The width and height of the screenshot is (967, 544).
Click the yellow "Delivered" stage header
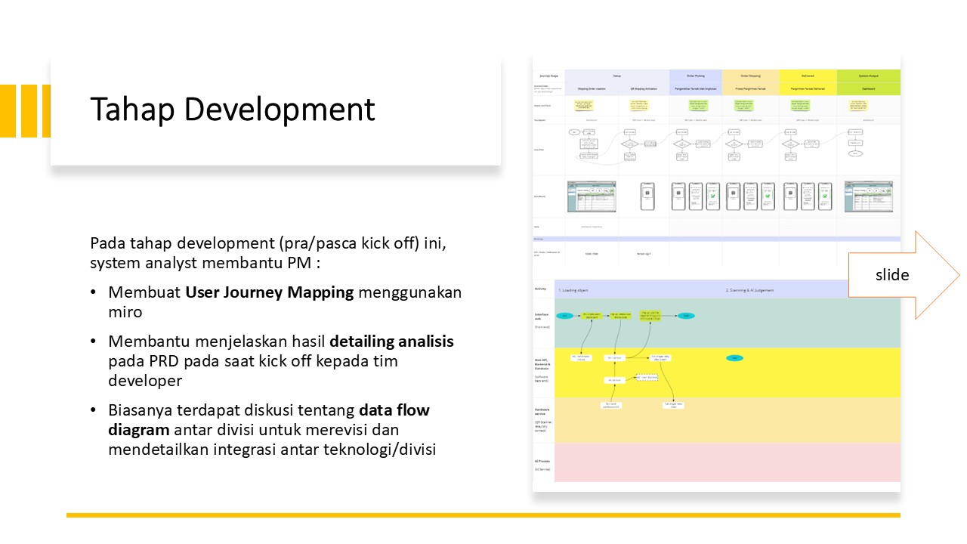(808, 76)
